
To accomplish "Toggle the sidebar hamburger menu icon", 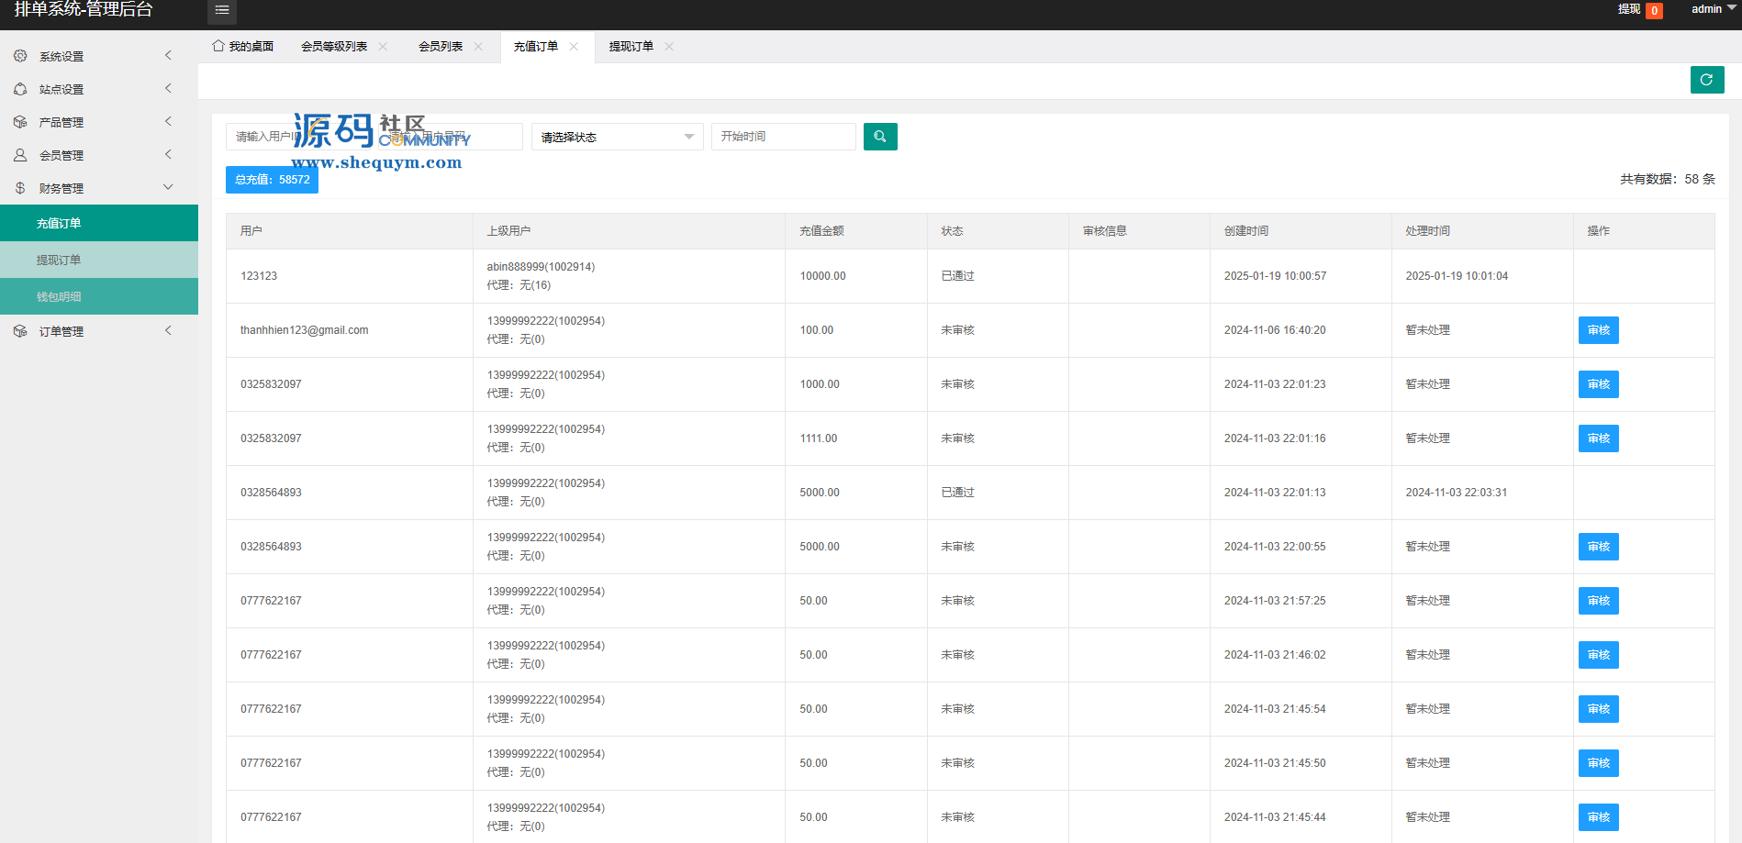I will pos(222,10).
